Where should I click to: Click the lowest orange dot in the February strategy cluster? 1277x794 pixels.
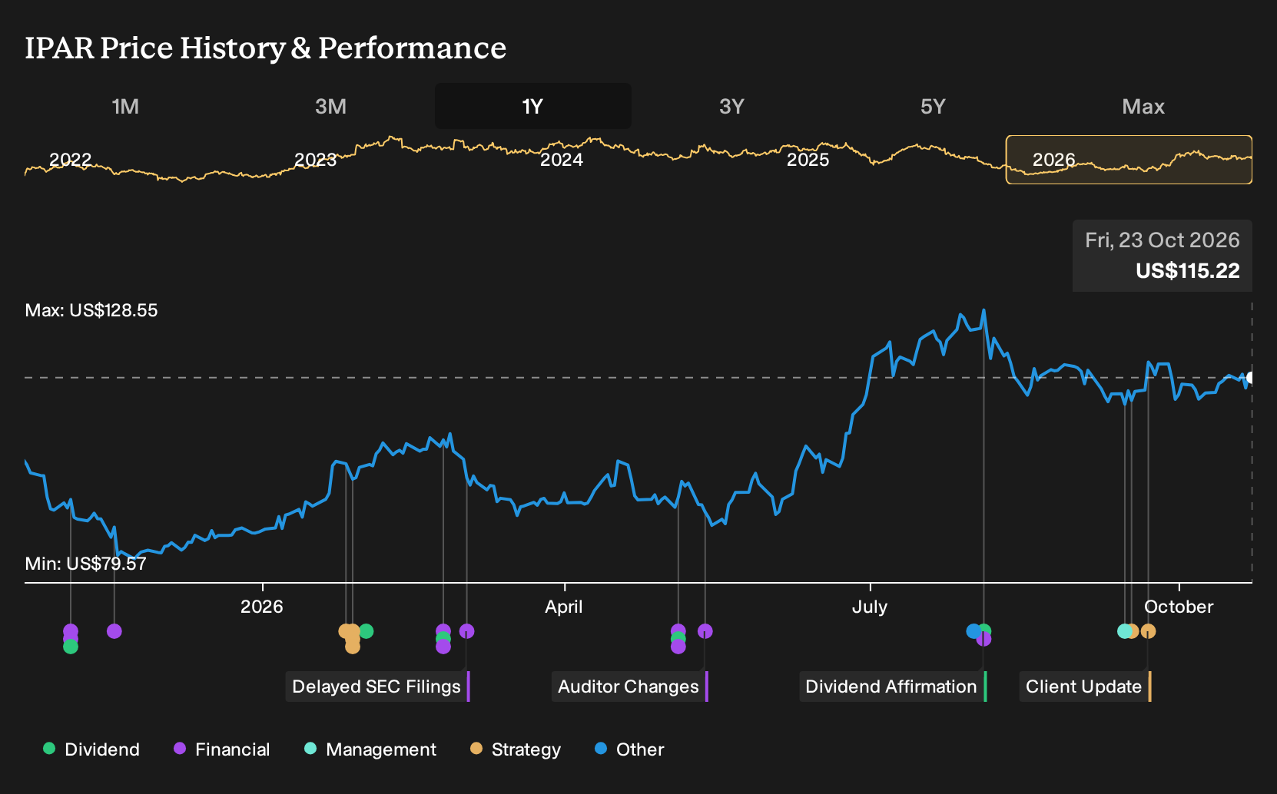pyautogui.click(x=353, y=647)
